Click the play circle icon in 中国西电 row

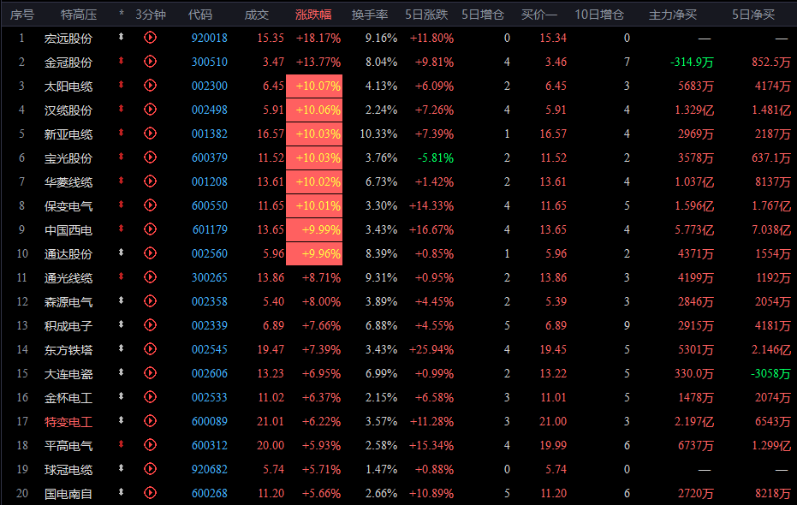pos(150,229)
